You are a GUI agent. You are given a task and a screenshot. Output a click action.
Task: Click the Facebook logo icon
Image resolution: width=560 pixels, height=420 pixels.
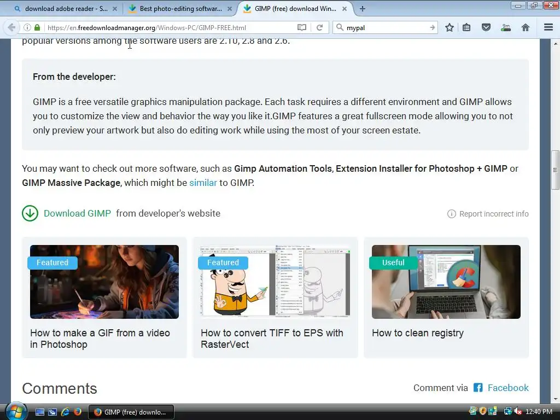click(x=478, y=388)
